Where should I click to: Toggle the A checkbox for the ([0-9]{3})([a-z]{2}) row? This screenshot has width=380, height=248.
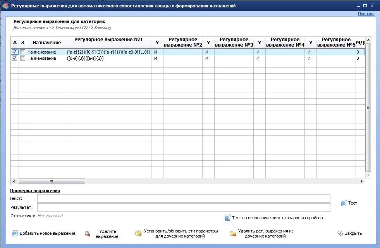(x=15, y=58)
